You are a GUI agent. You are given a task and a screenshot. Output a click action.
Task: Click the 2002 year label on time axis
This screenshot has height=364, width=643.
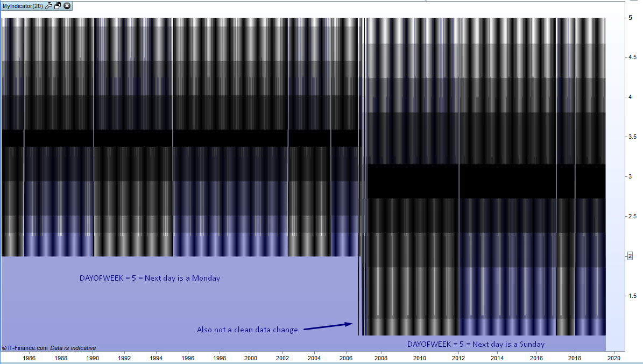tap(282, 358)
